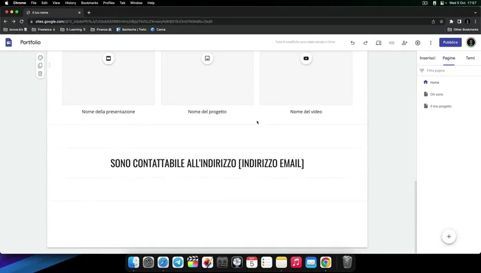The image size is (481, 273).
Task: Switch to the Pagine tab
Action: coord(449,58)
